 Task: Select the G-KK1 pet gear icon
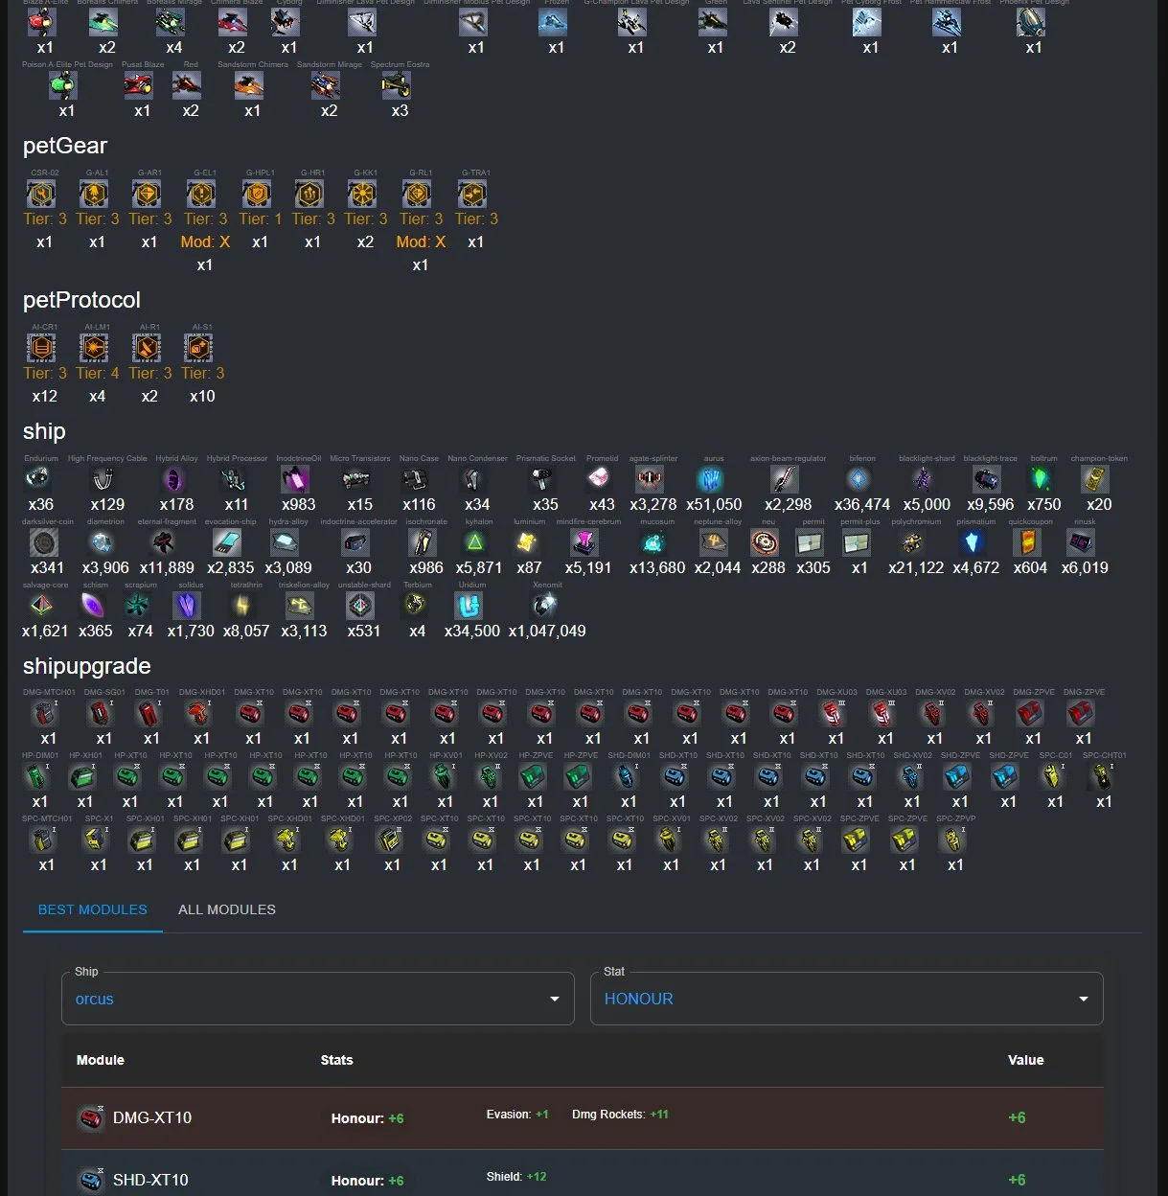[362, 195]
